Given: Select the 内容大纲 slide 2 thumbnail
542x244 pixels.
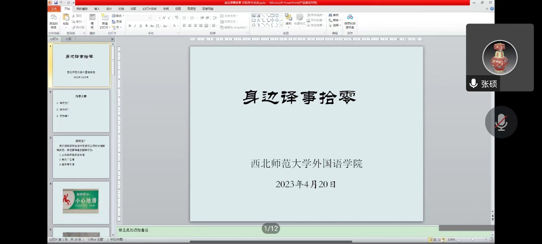Looking at the screenshot, I should point(81,111).
